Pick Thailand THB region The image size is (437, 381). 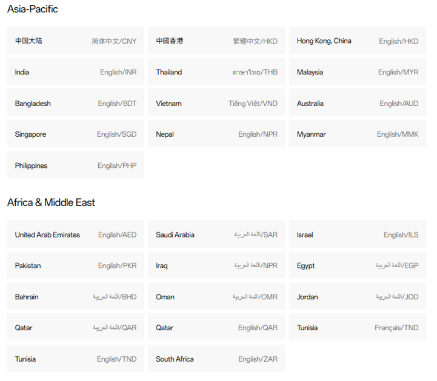click(216, 71)
